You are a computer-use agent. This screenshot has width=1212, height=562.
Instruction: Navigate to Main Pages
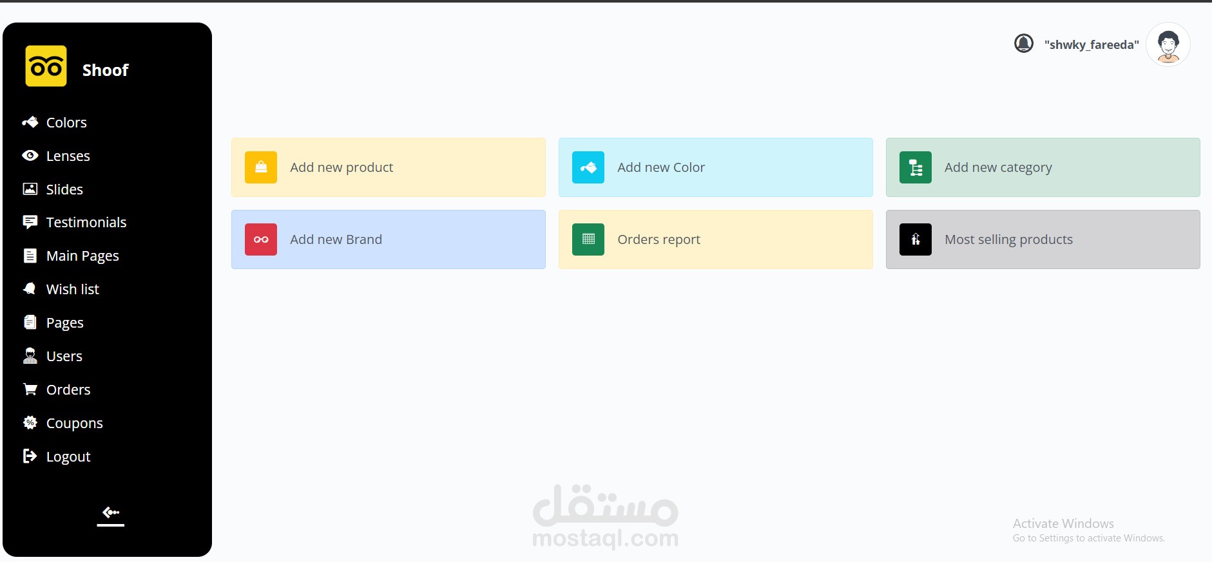coord(82,256)
